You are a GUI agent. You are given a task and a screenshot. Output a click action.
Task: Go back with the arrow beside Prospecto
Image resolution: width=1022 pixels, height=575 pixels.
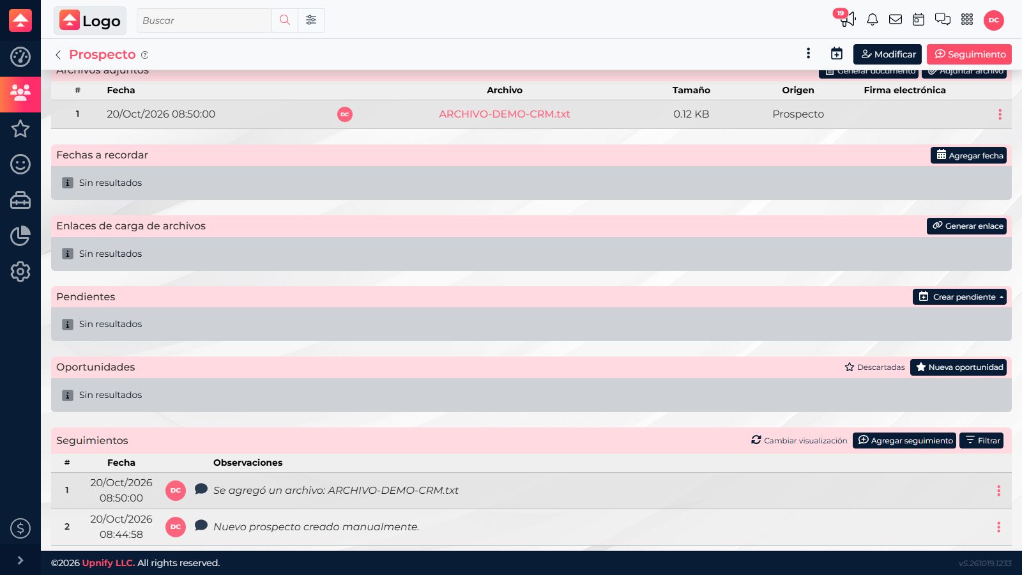coord(58,55)
